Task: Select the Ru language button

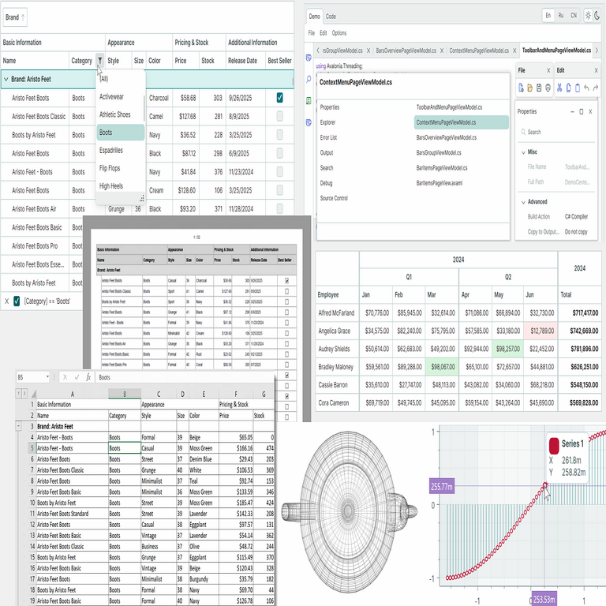Action: (x=560, y=16)
